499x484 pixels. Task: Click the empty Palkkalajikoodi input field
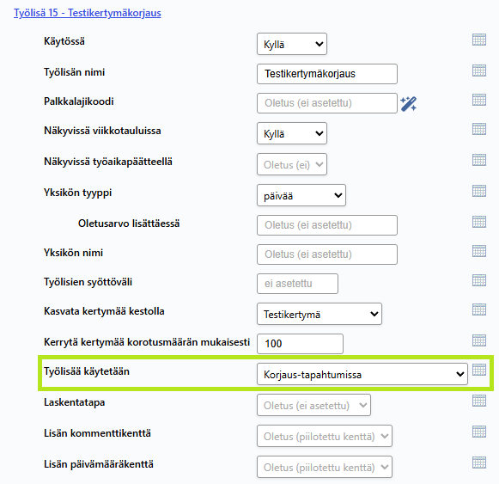[x=327, y=103]
